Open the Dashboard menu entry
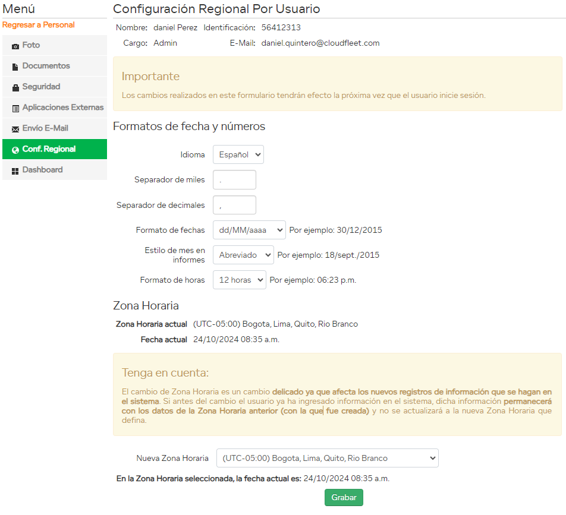The height and width of the screenshot is (515, 566). point(43,170)
